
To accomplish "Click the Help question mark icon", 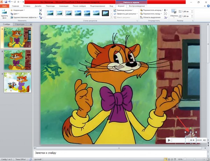I will pos(208,6).
